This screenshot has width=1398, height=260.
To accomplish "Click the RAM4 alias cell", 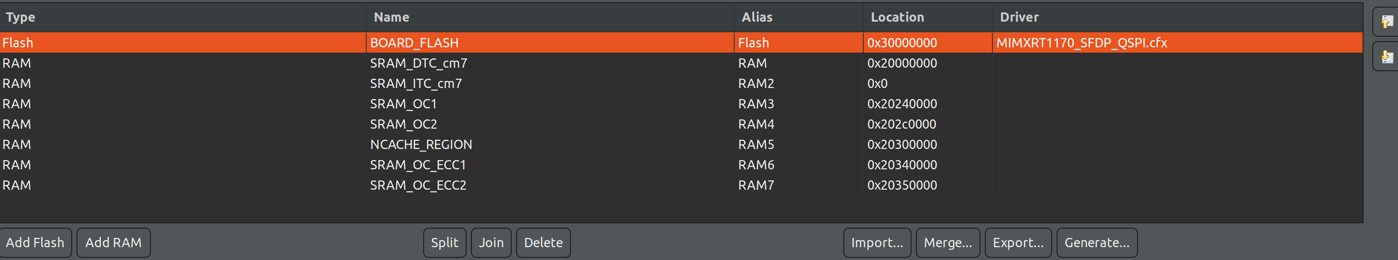I will (756, 124).
